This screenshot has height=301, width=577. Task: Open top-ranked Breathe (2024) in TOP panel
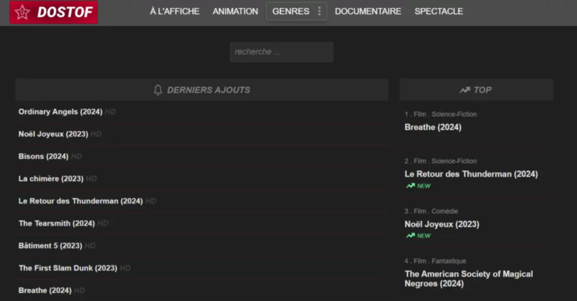433,127
